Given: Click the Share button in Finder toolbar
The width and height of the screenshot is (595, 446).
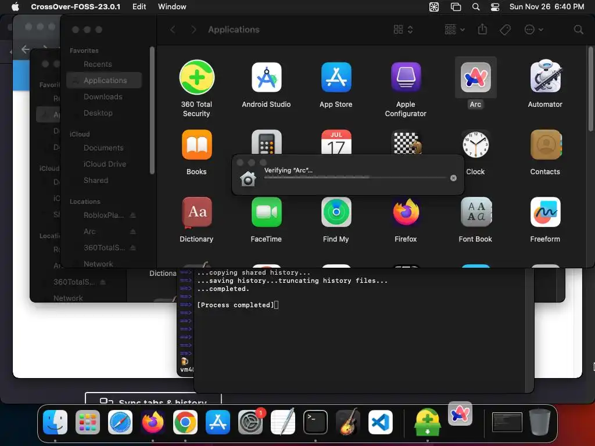Looking at the screenshot, I should 482,29.
